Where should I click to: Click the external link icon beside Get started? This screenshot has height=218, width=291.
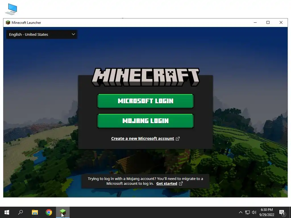click(181, 184)
